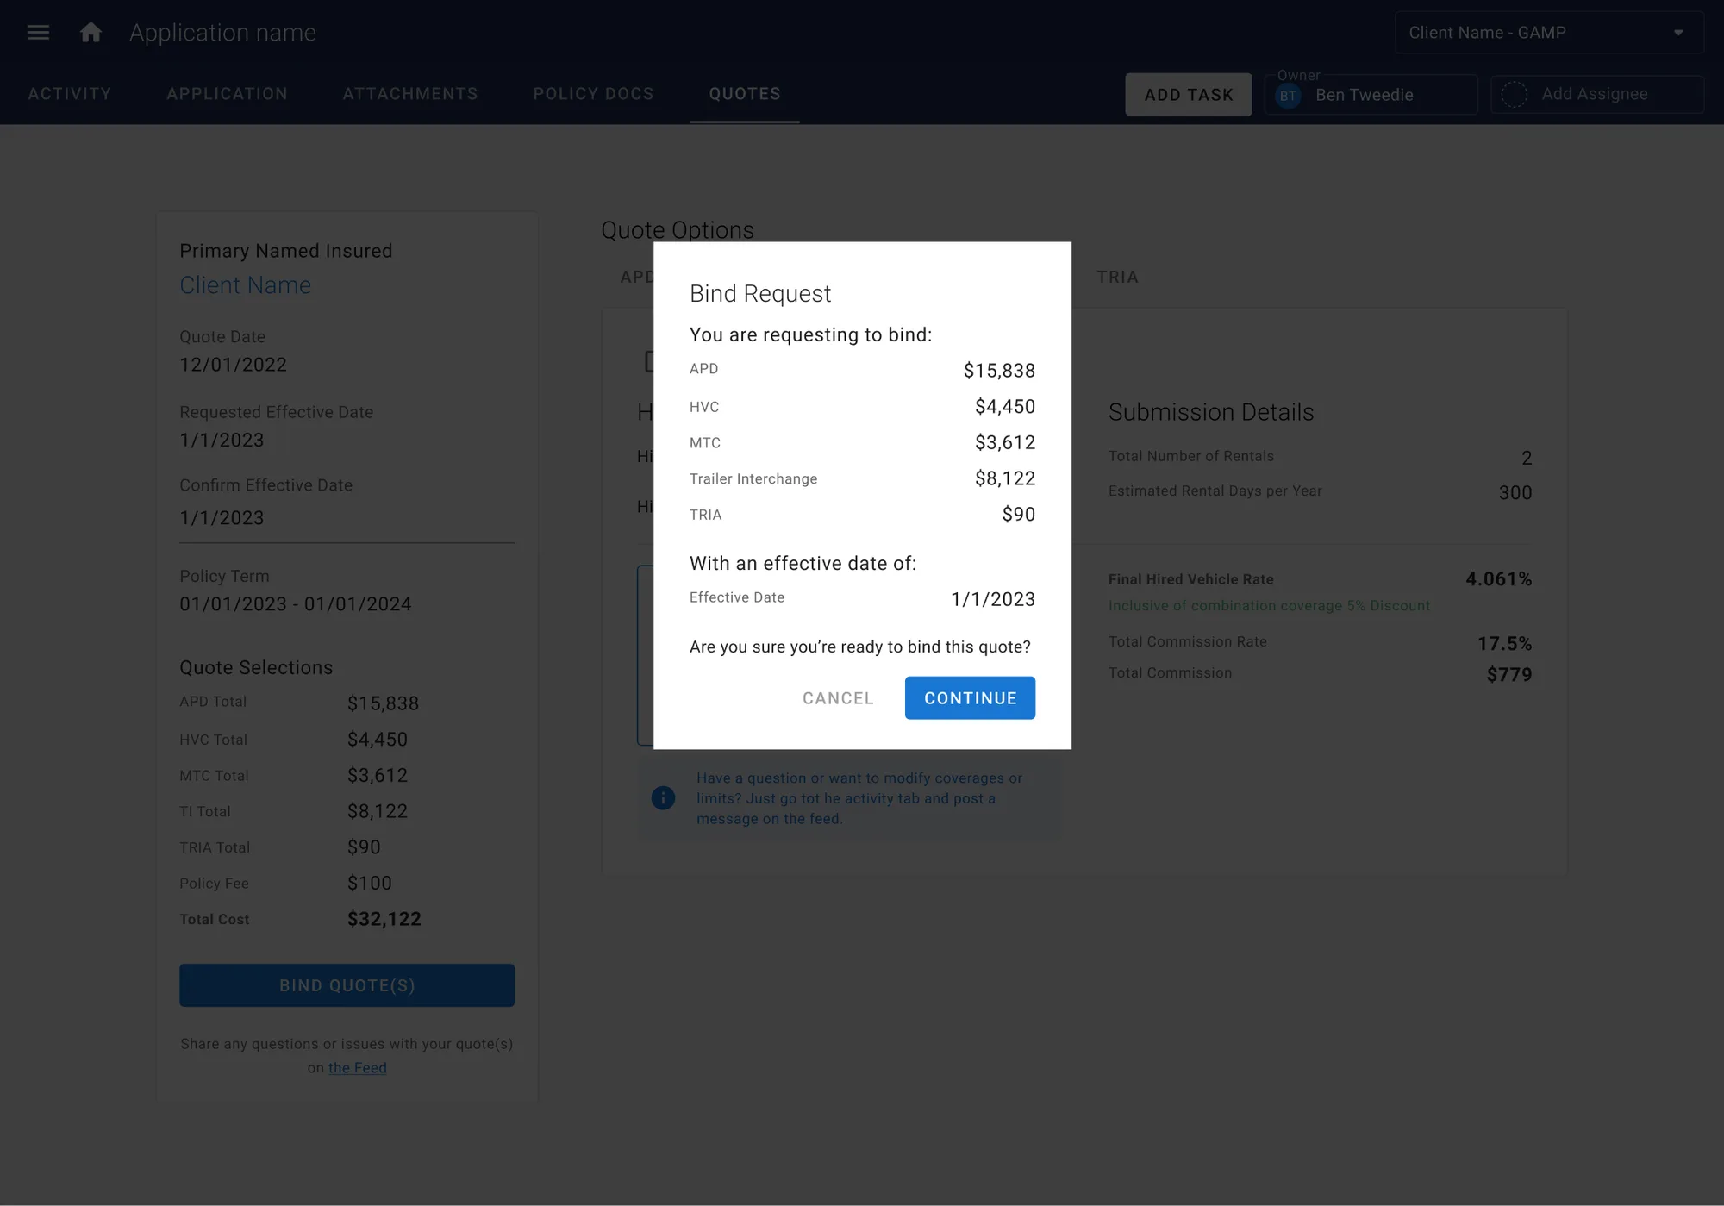Click the Effective Date 1/1/2023 value in dialog
Image resolution: width=1724 pixels, height=1206 pixels.
pyautogui.click(x=993, y=600)
